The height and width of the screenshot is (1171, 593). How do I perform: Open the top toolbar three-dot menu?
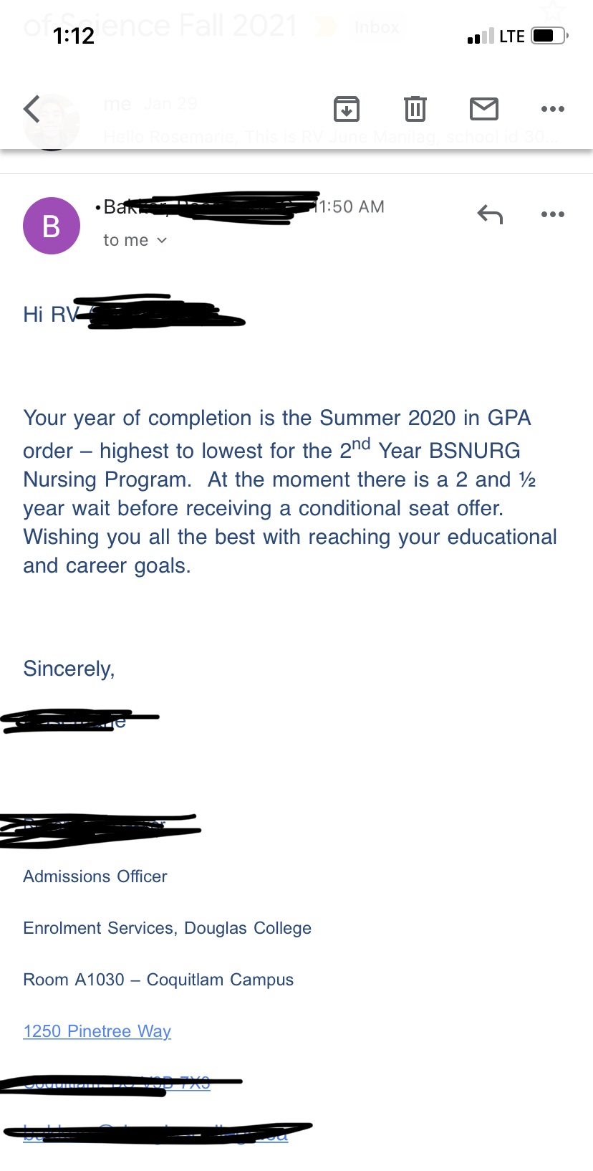(553, 109)
